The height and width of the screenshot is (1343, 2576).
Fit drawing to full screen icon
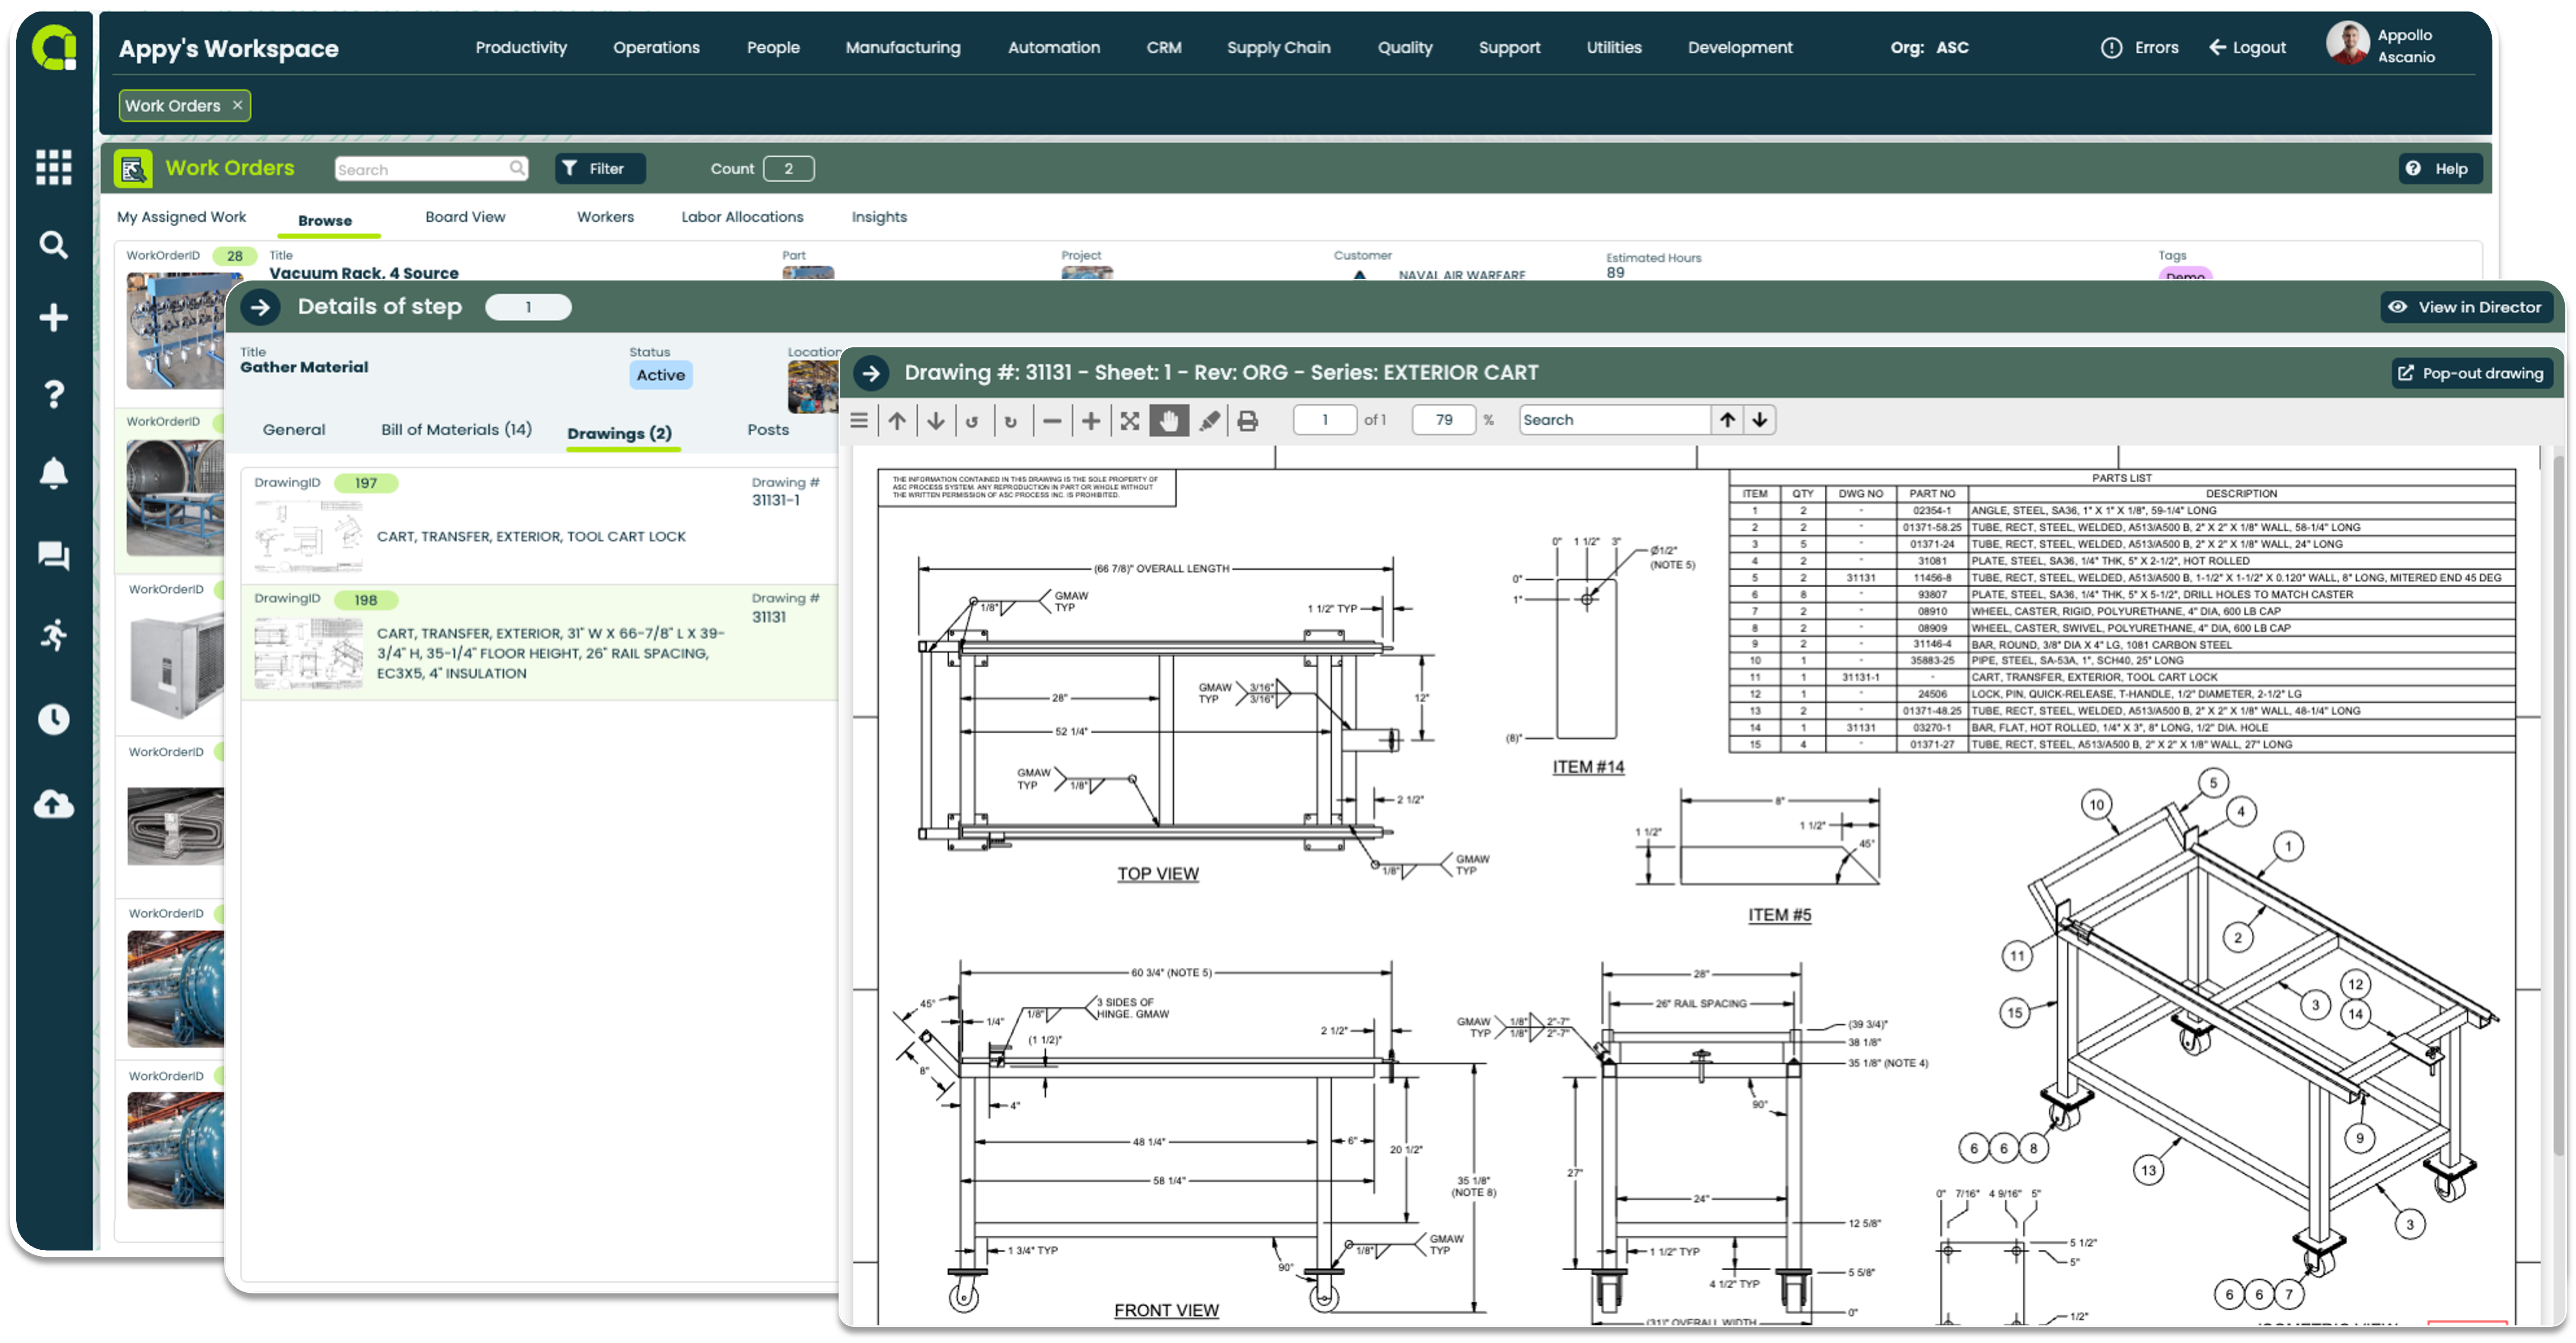1130,421
